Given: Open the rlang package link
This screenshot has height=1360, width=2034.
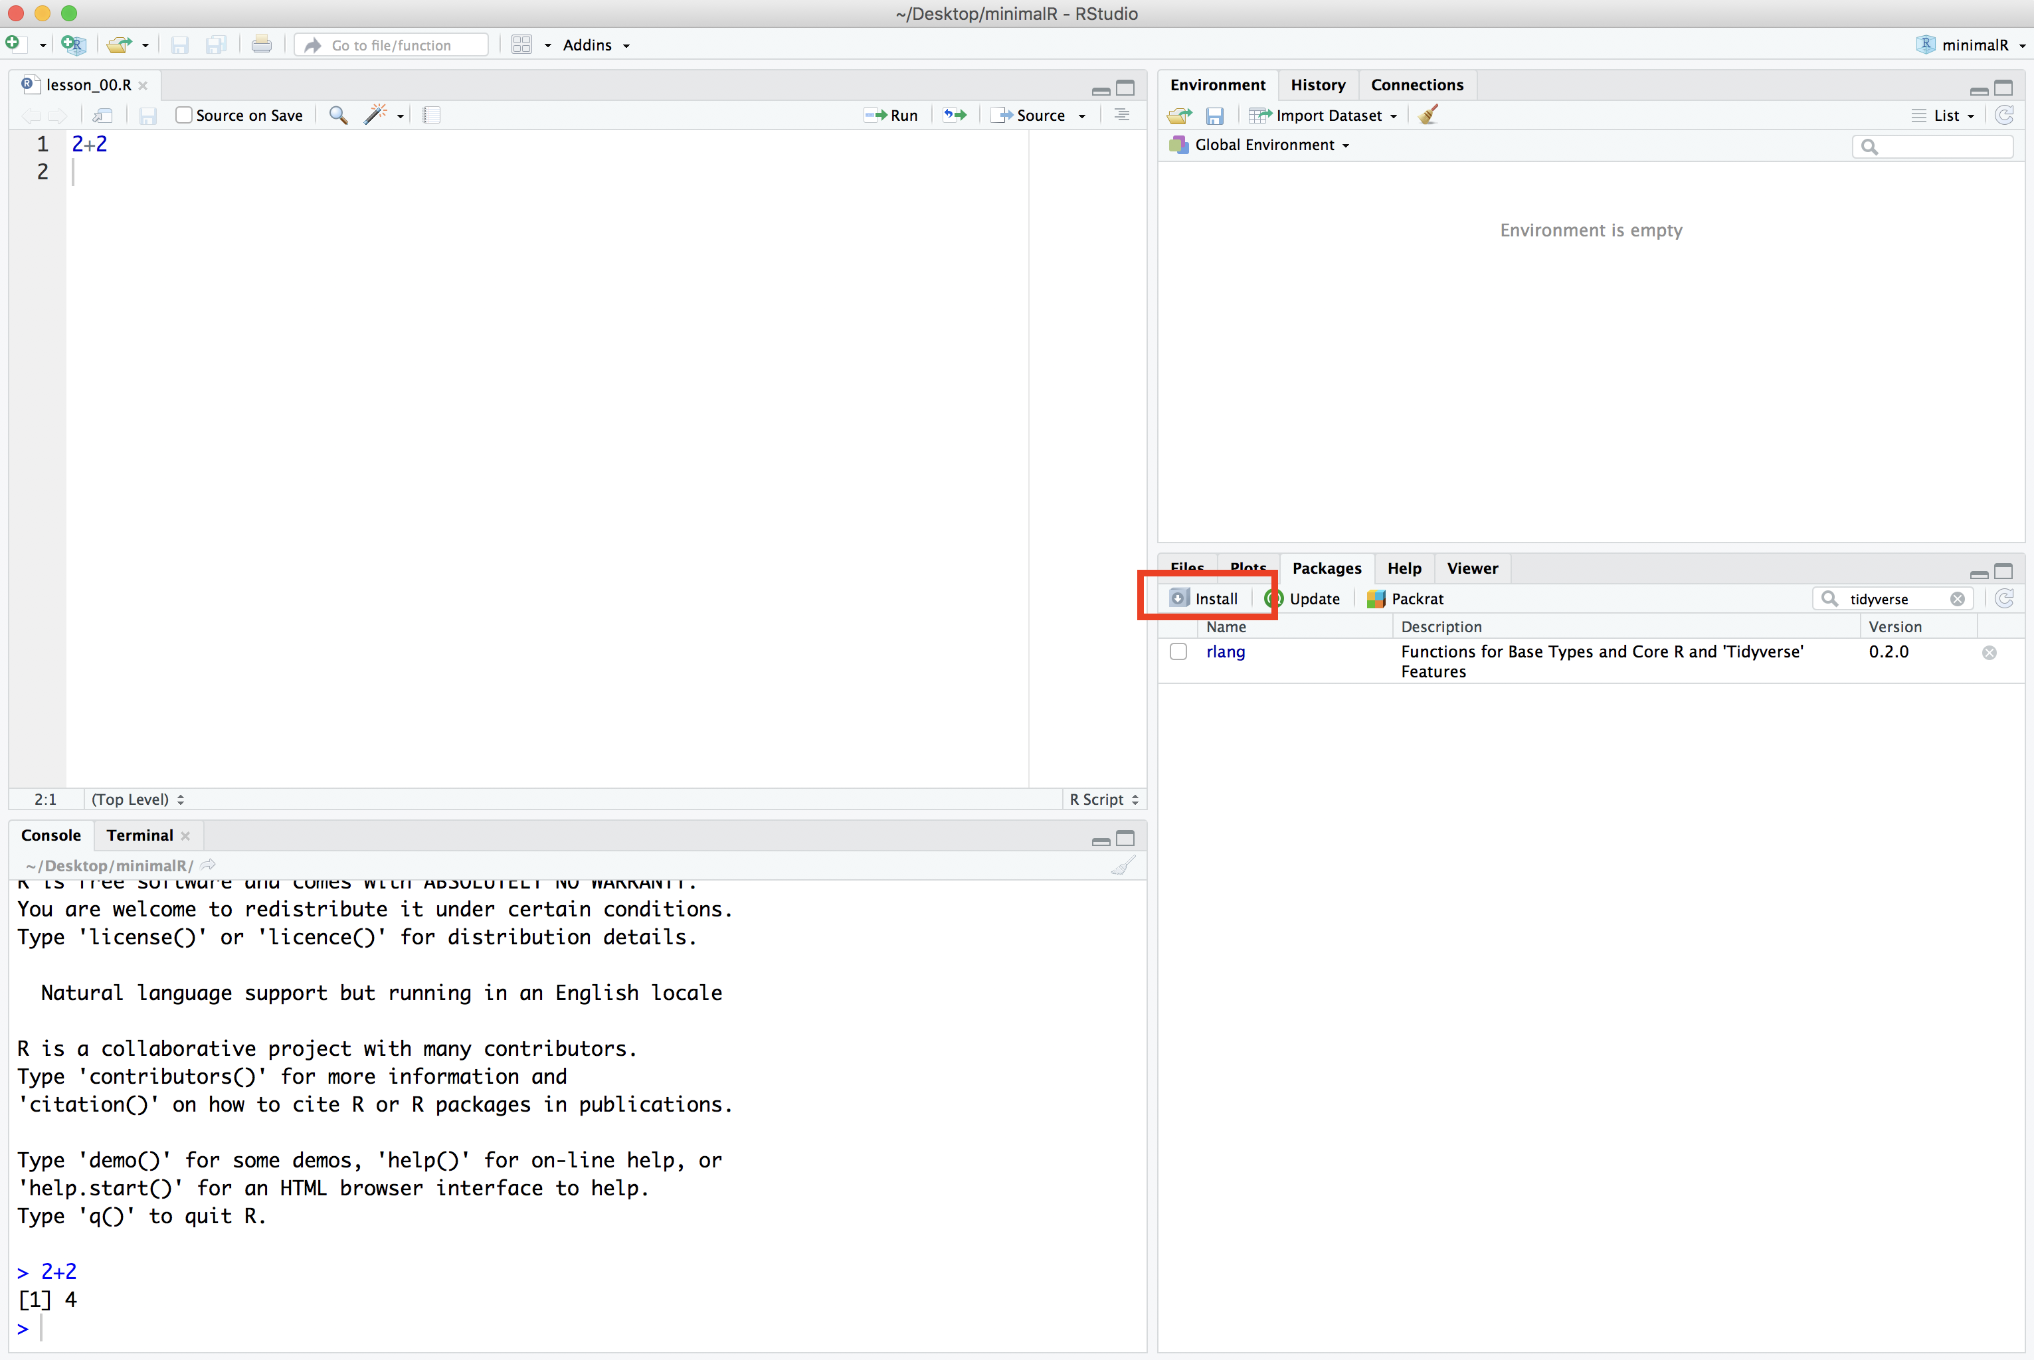Looking at the screenshot, I should 1225,651.
